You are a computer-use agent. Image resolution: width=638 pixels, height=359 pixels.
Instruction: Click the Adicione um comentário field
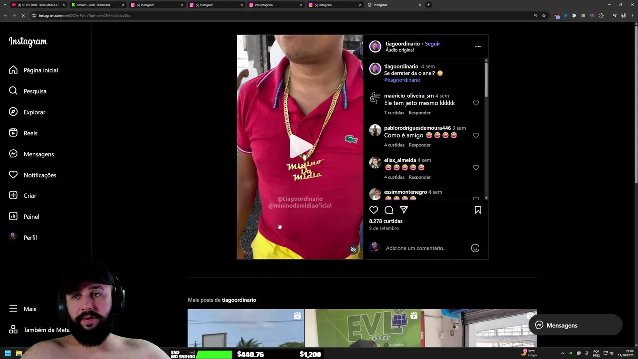click(x=416, y=248)
